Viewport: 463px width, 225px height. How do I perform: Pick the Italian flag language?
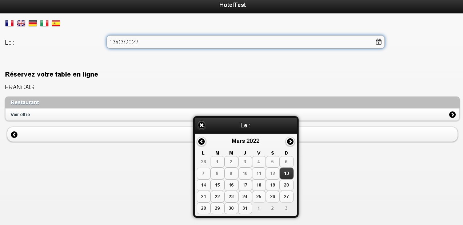(x=44, y=23)
